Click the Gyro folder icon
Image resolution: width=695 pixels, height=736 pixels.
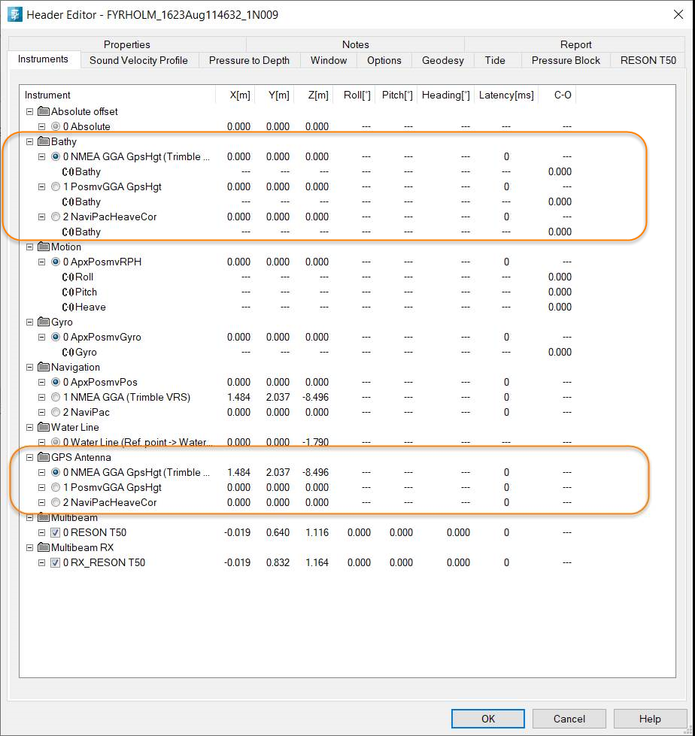click(x=43, y=322)
